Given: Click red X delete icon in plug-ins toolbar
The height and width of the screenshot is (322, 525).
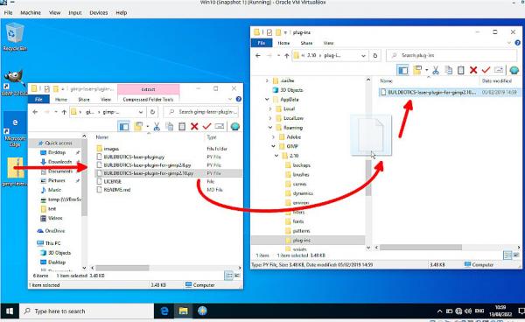Looking at the screenshot, I should (473, 70).
